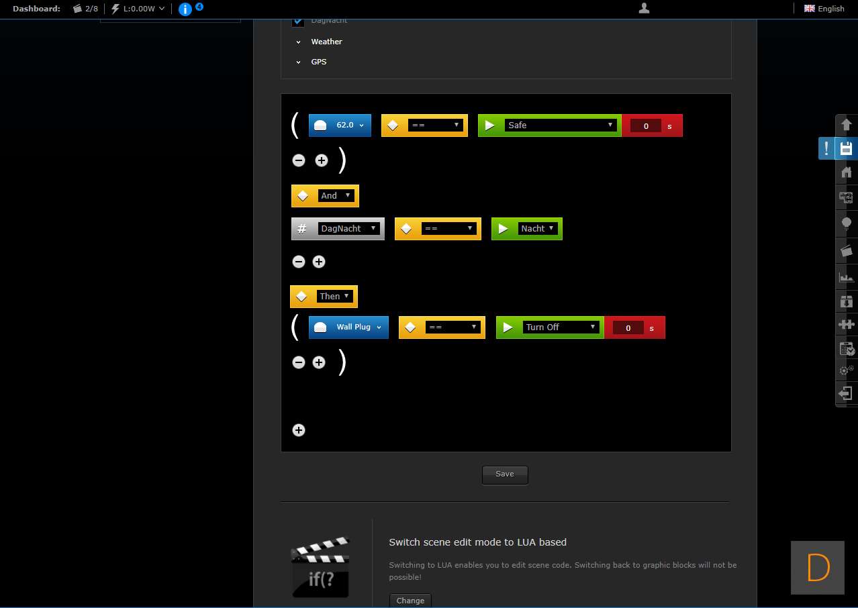
Task: Open the Turn Off action dropdown
Action: pos(561,327)
